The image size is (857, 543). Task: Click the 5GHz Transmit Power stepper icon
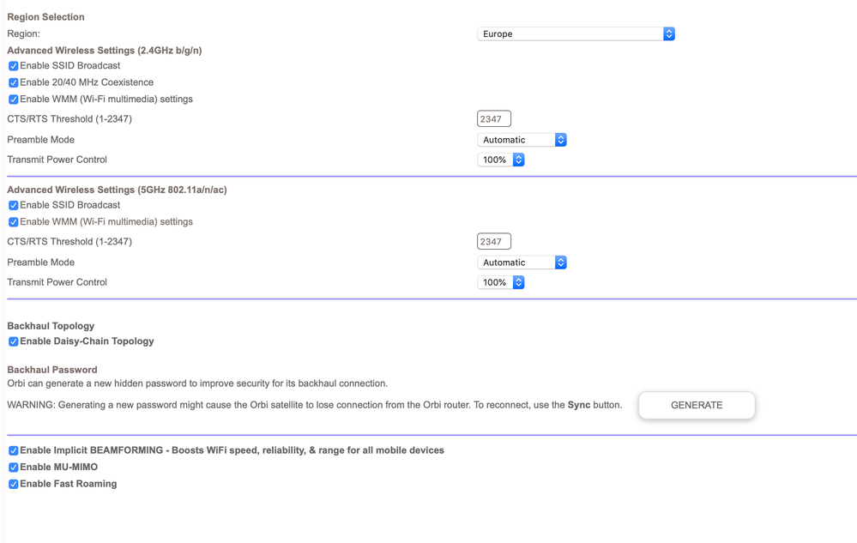pyautogui.click(x=517, y=281)
